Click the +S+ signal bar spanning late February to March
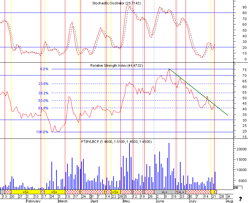 click(55, 192)
